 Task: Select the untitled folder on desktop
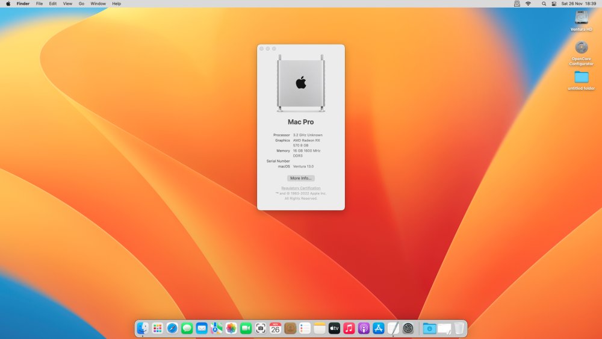[x=582, y=80]
